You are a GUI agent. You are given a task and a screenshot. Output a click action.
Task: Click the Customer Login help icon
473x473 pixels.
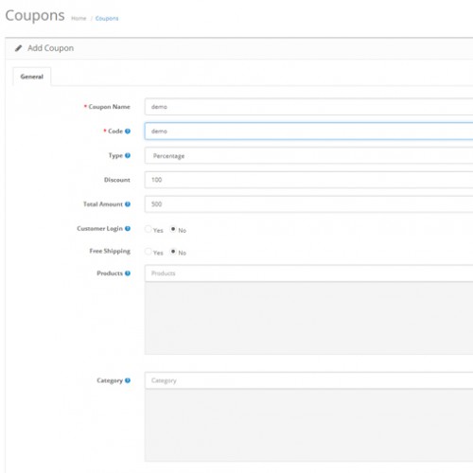pyautogui.click(x=128, y=229)
